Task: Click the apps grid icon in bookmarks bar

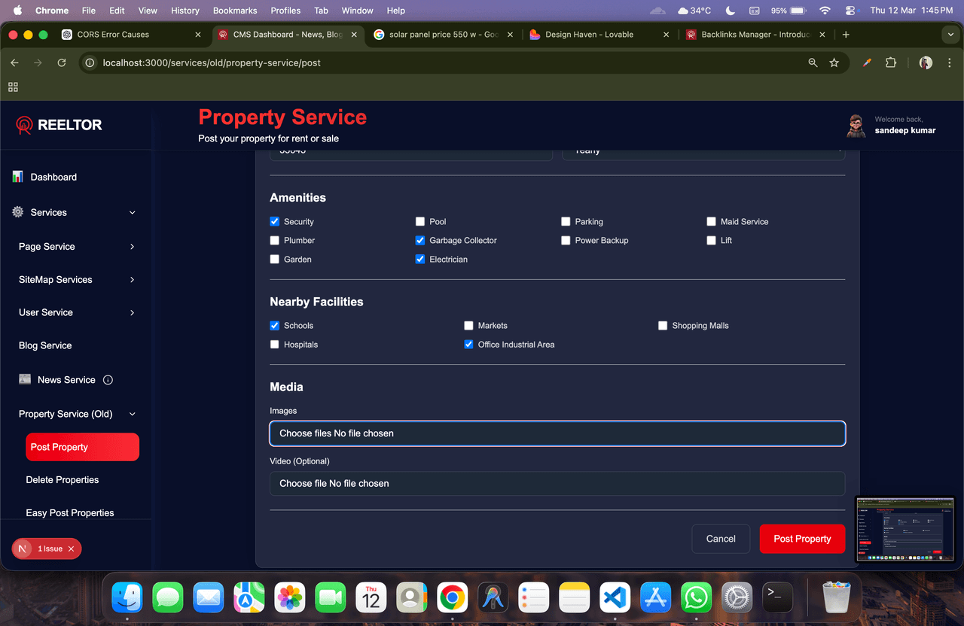Action: [13, 87]
